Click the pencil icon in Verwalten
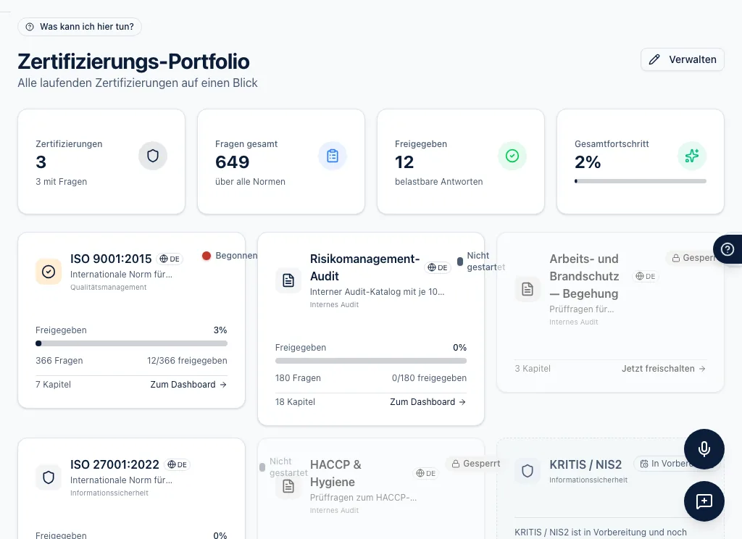Screen dimensions: 742x539 654,59
